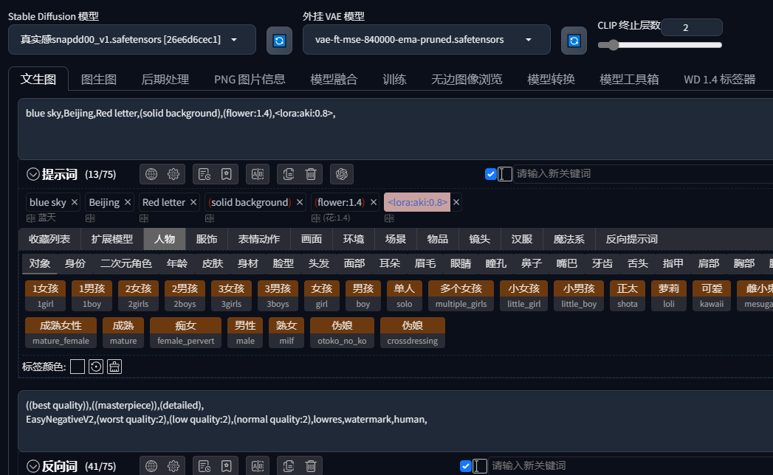Toggle the checkbox next to the 反向词 keyword input
This screenshot has width=773, height=475.
465,466
